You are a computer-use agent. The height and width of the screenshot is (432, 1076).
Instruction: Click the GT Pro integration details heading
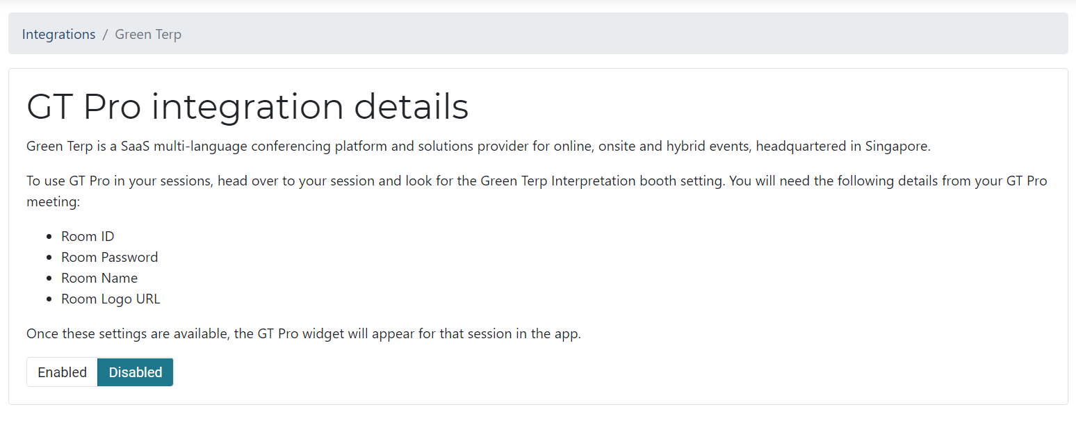(x=247, y=107)
